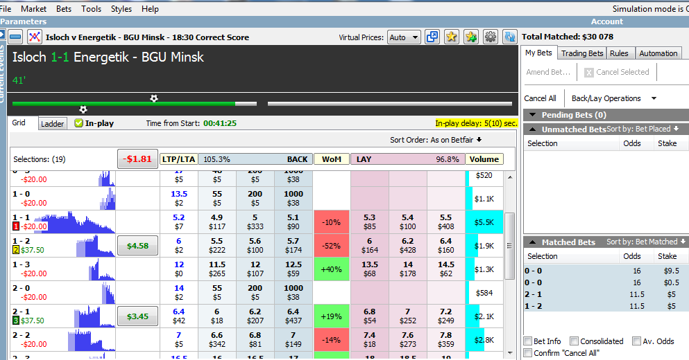Screen dimensions: 689x360
Task: Open the Virtual Prices Auto dropdown
Action: click(x=404, y=37)
